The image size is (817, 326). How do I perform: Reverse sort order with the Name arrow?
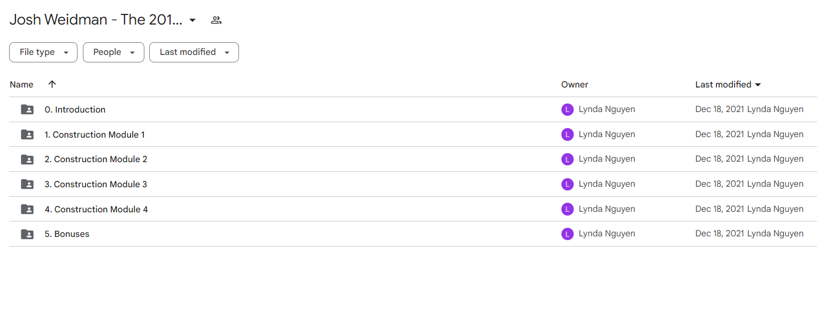[x=52, y=84]
